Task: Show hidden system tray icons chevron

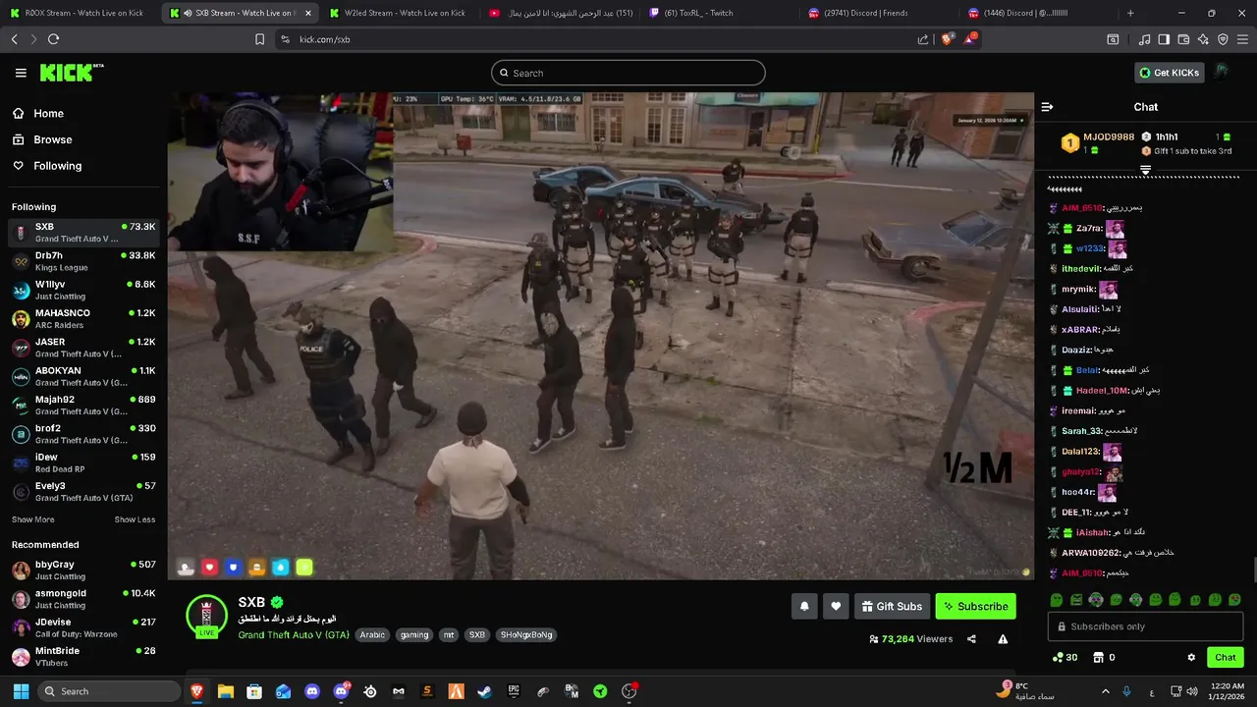Action: (x=1105, y=691)
